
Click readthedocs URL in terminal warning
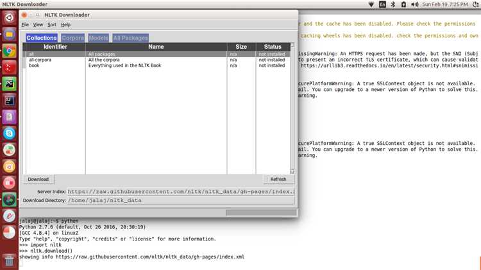point(389,65)
